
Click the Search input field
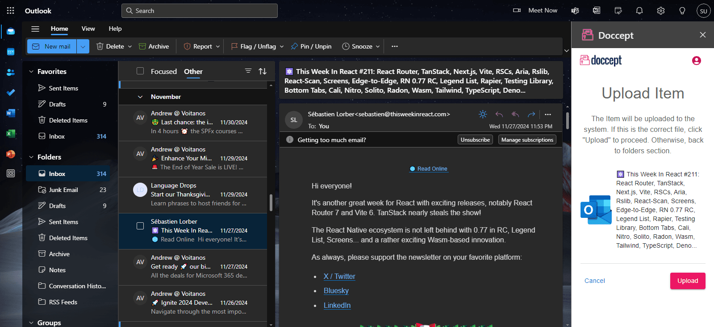(x=200, y=11)
